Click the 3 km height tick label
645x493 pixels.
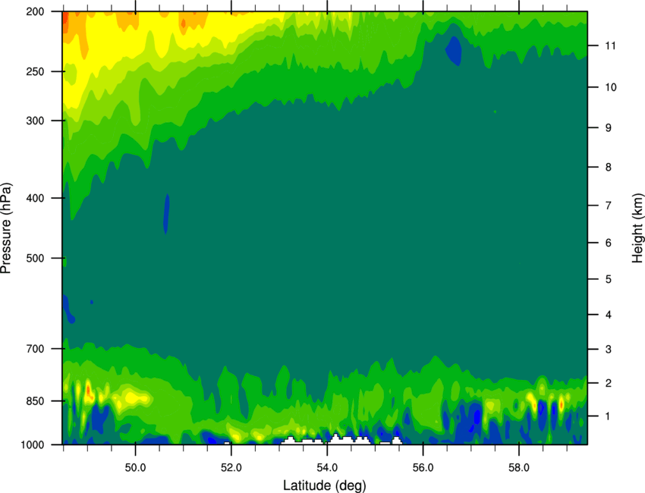(609, 350)
